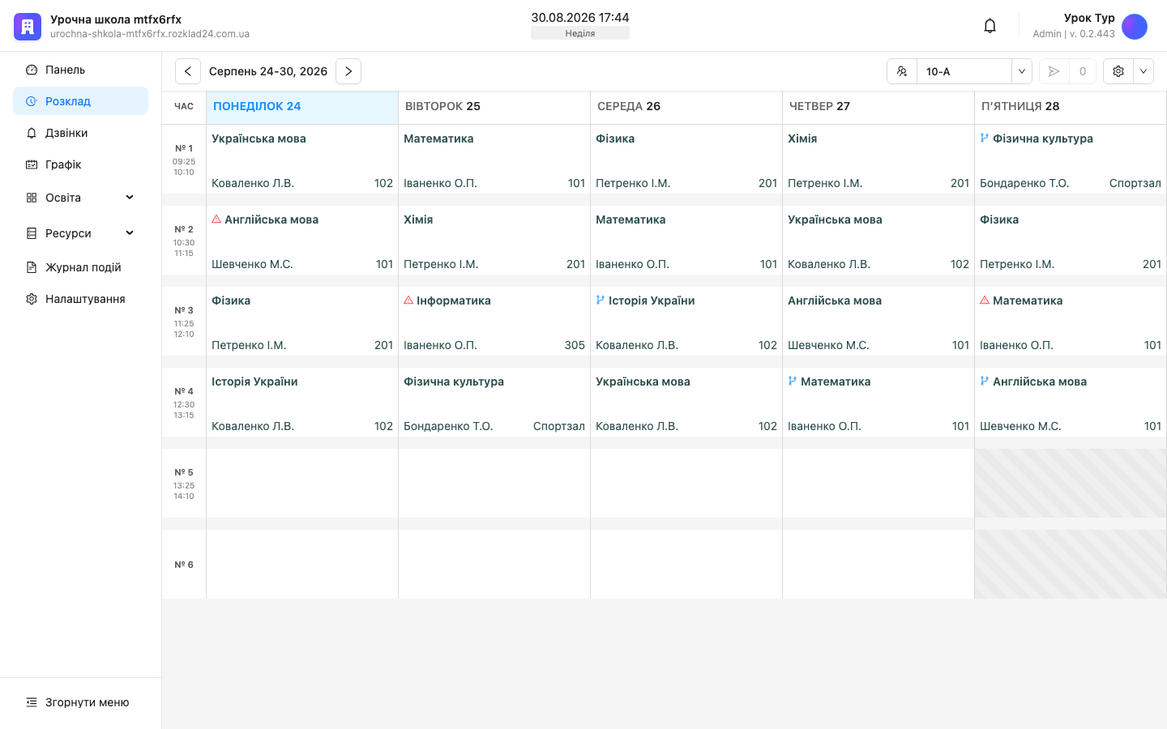Select the П'ЯТНИЦЯ 28 column header

tap(1071, 106)
